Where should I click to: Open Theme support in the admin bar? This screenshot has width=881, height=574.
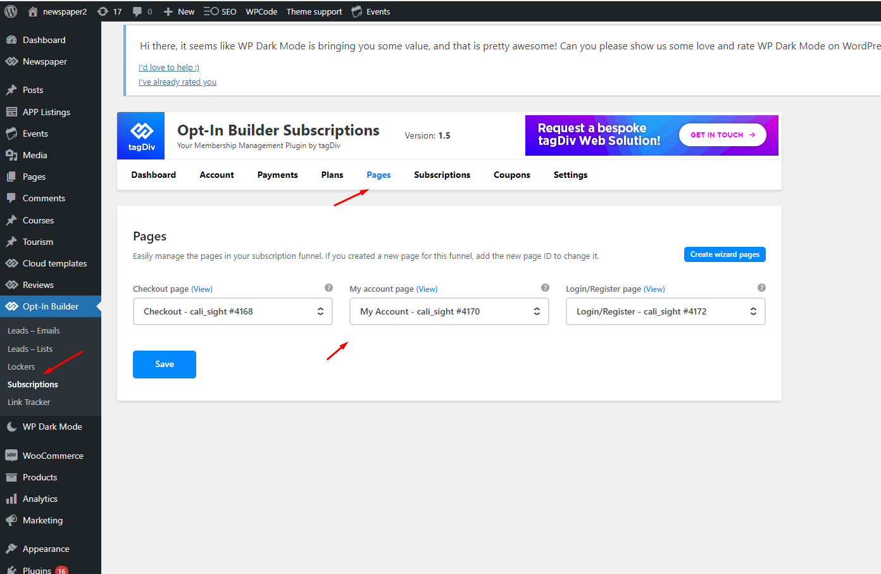[314, 11]
